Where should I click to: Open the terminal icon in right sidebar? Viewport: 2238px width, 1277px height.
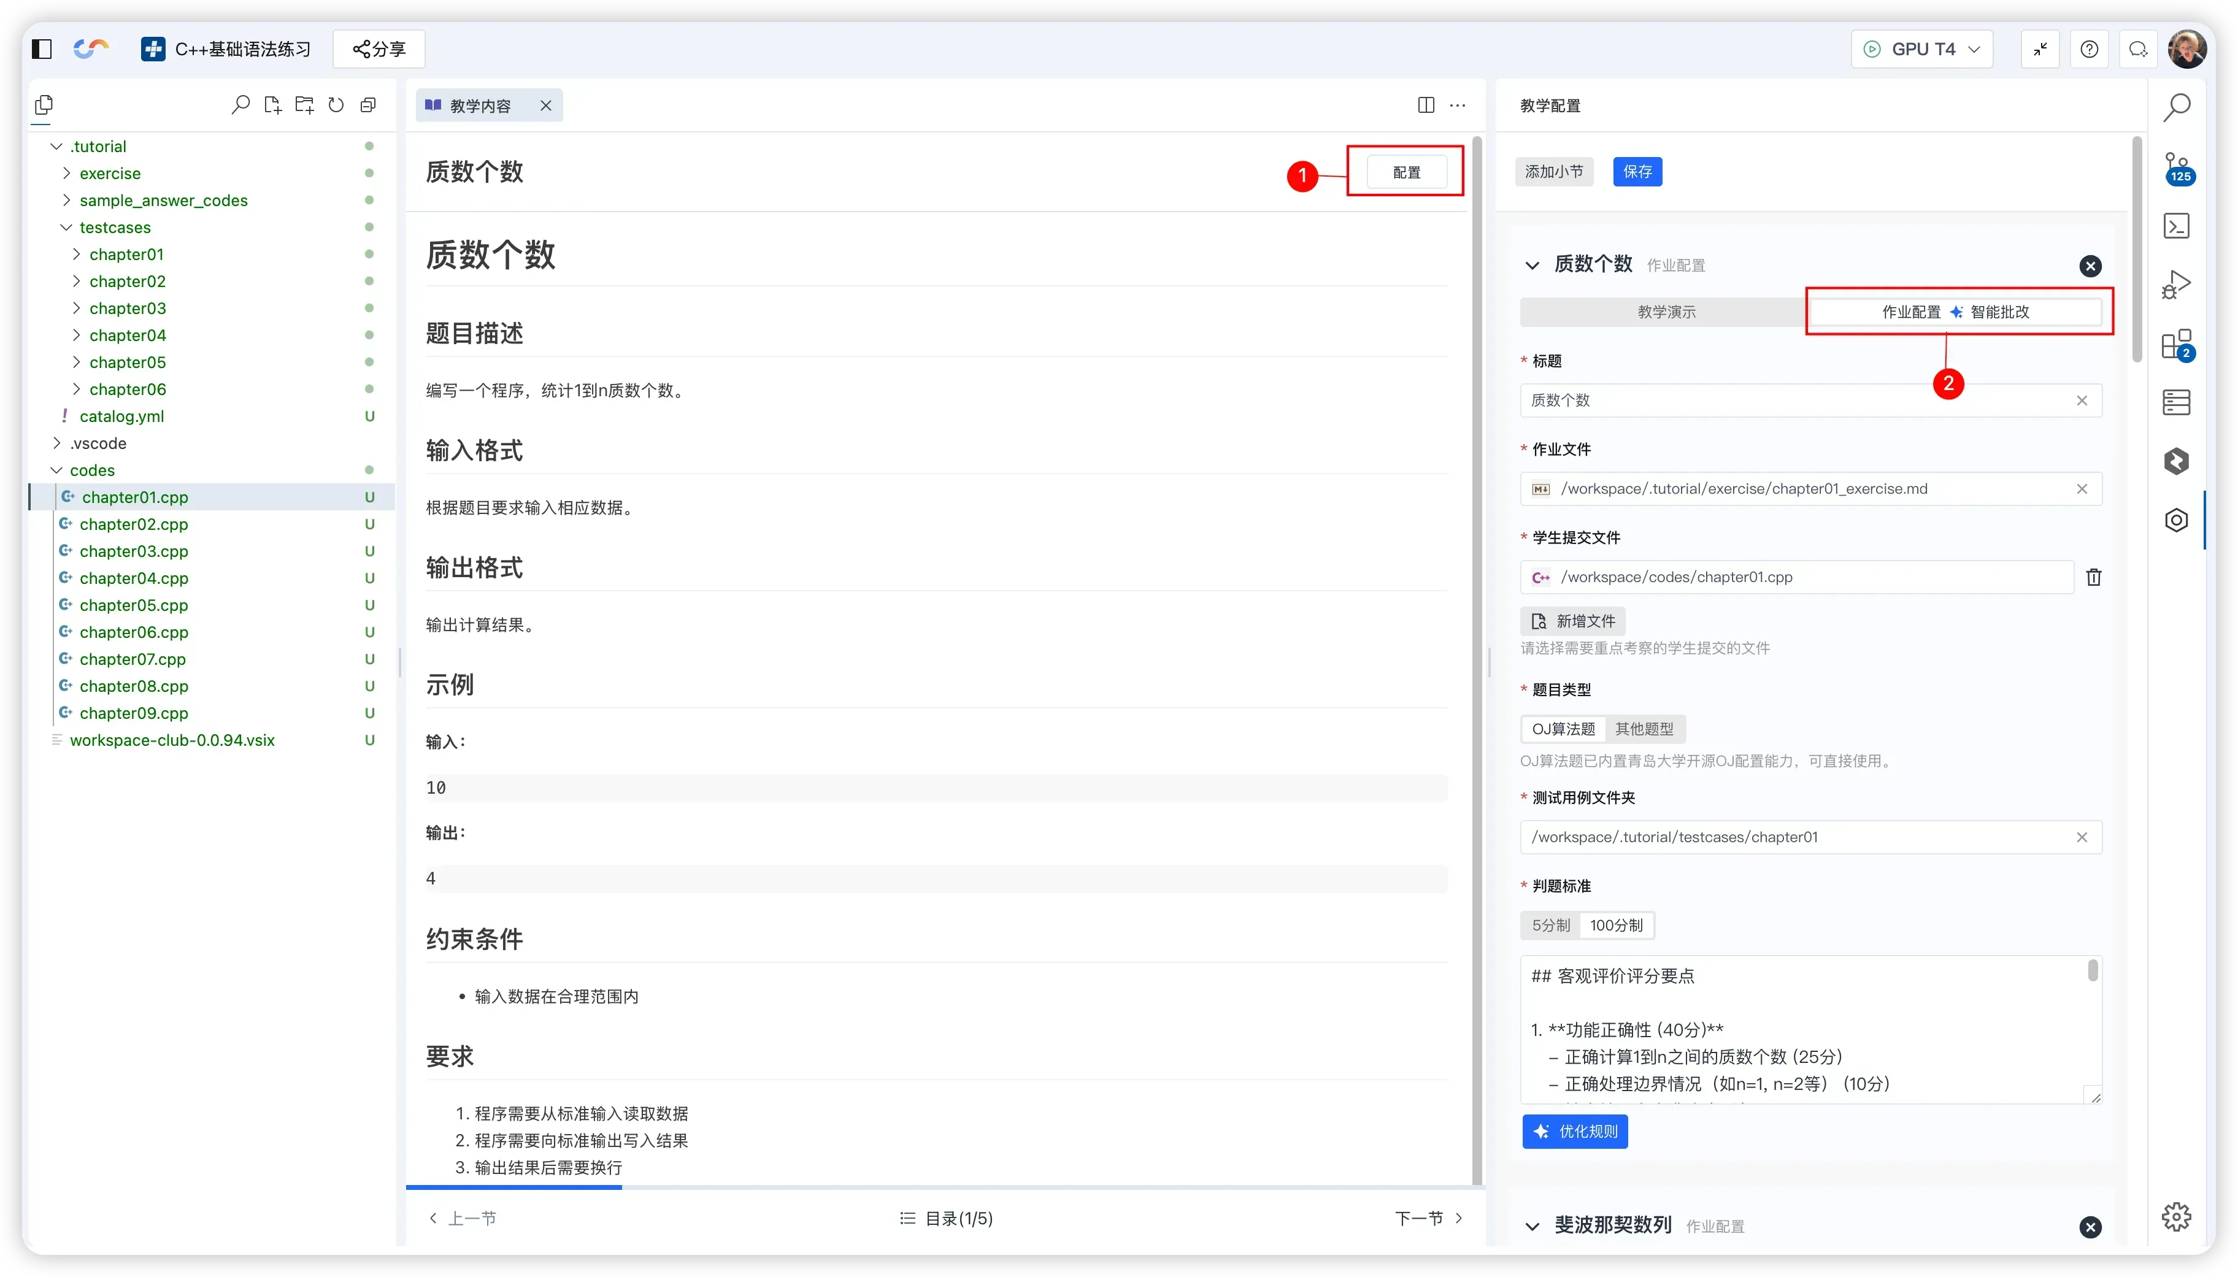[x=2177, y=226]
